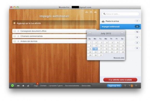Click the cloud share icon above the list title

pyautogui.click(x=95, y=12)
